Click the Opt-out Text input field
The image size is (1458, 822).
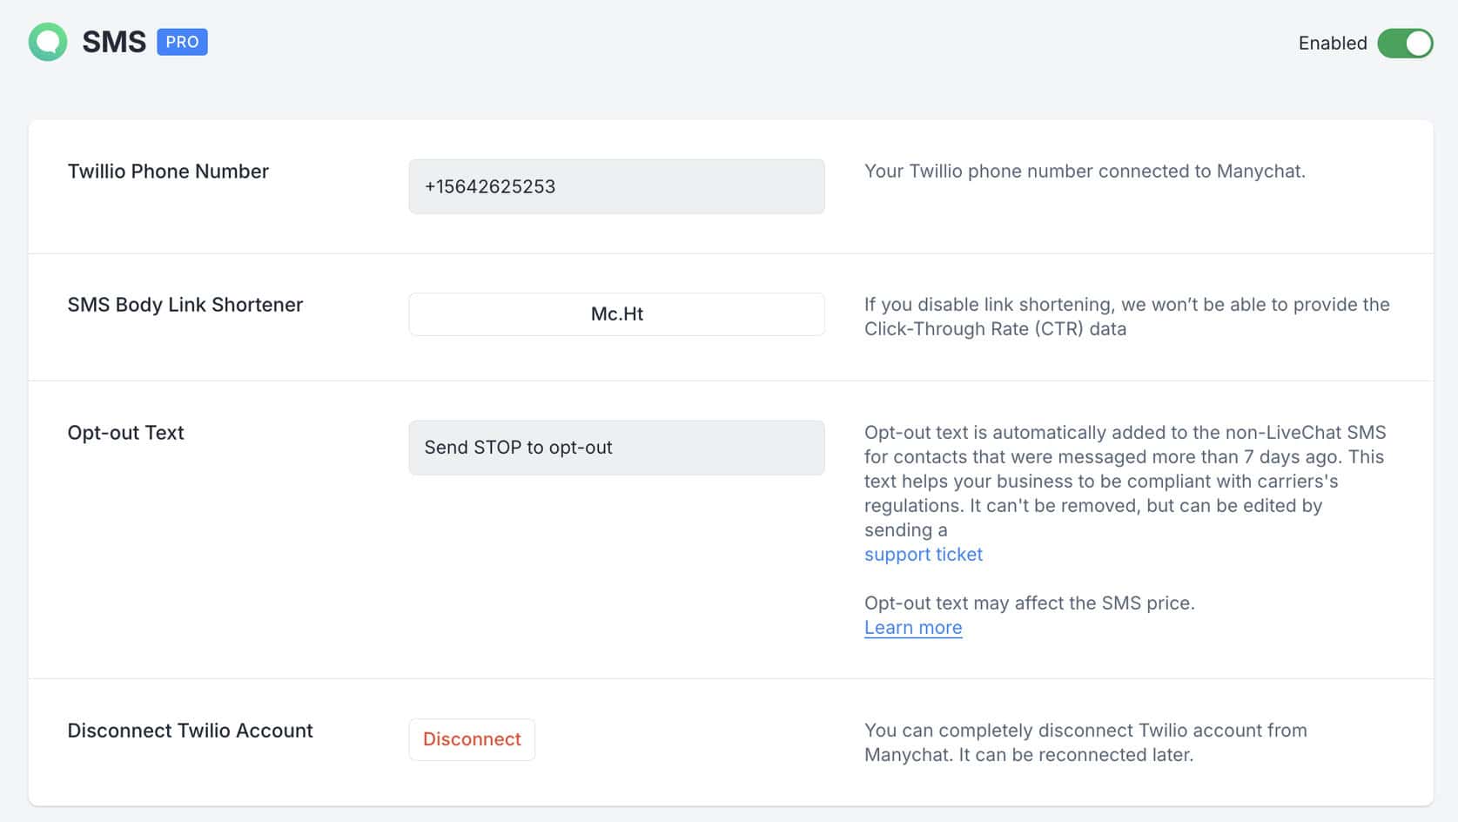[x=616, y=448]
